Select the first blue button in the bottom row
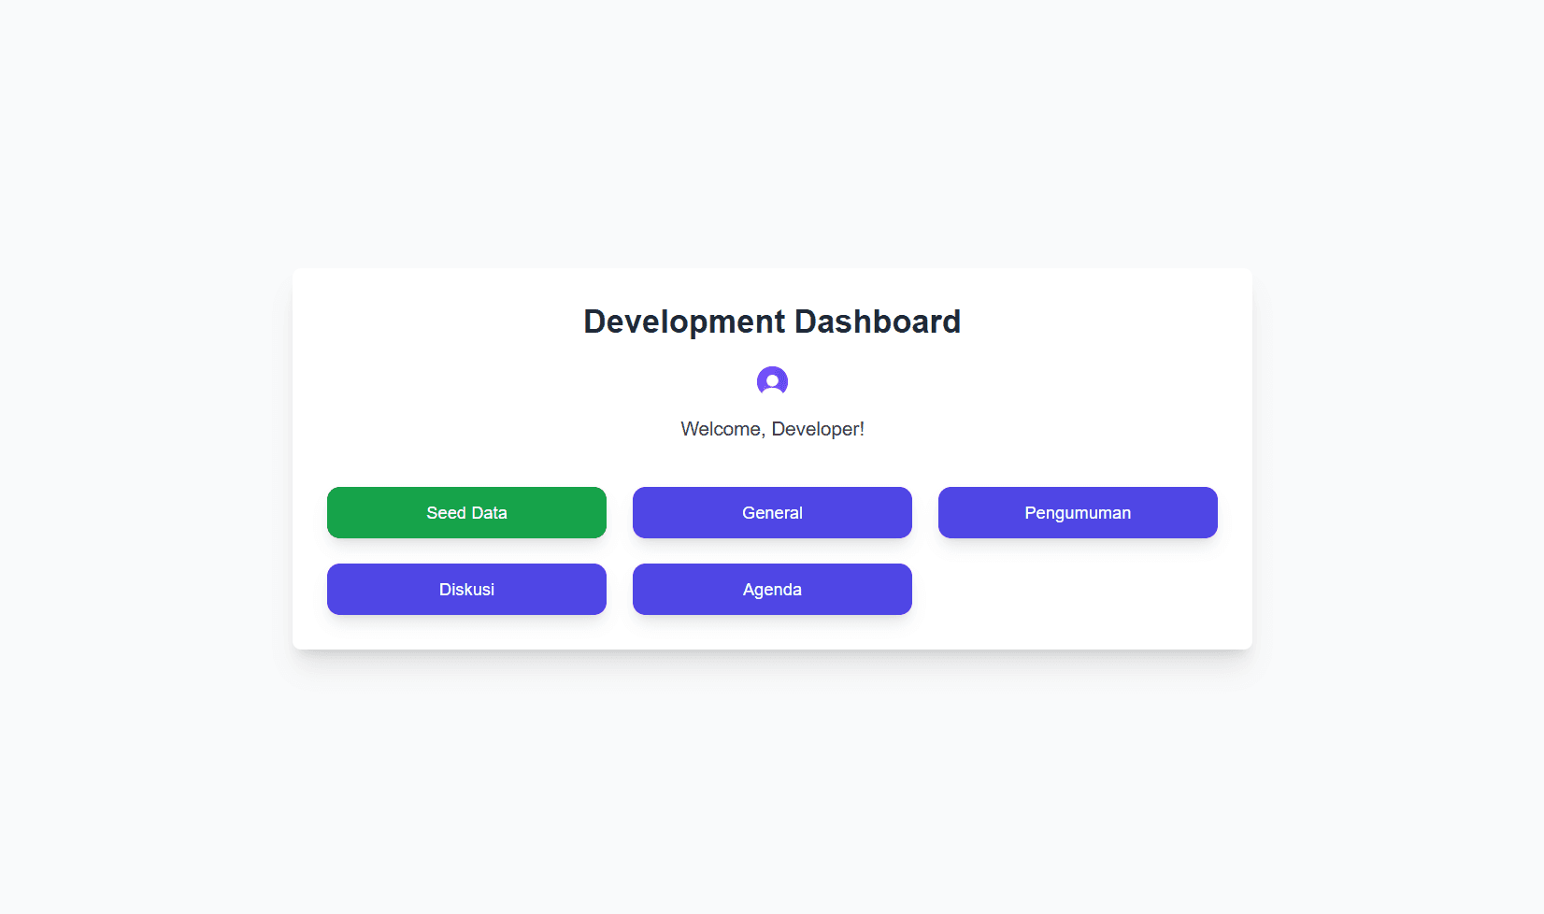The height and width of the screenshot is (914, 1544). (x=466, y=589)
